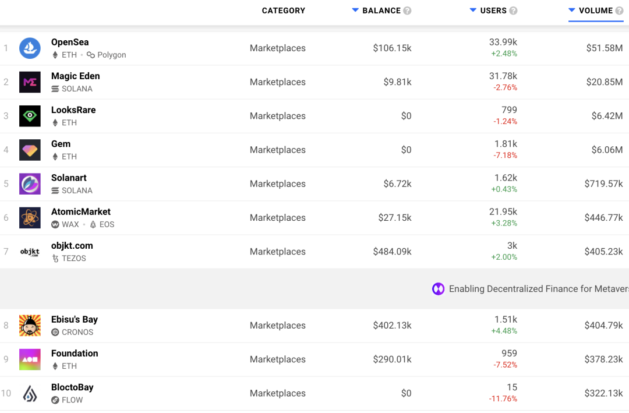Open the Foundation marketplace link
The height and width of the screenshot is (413, 629).
point(75,353)
